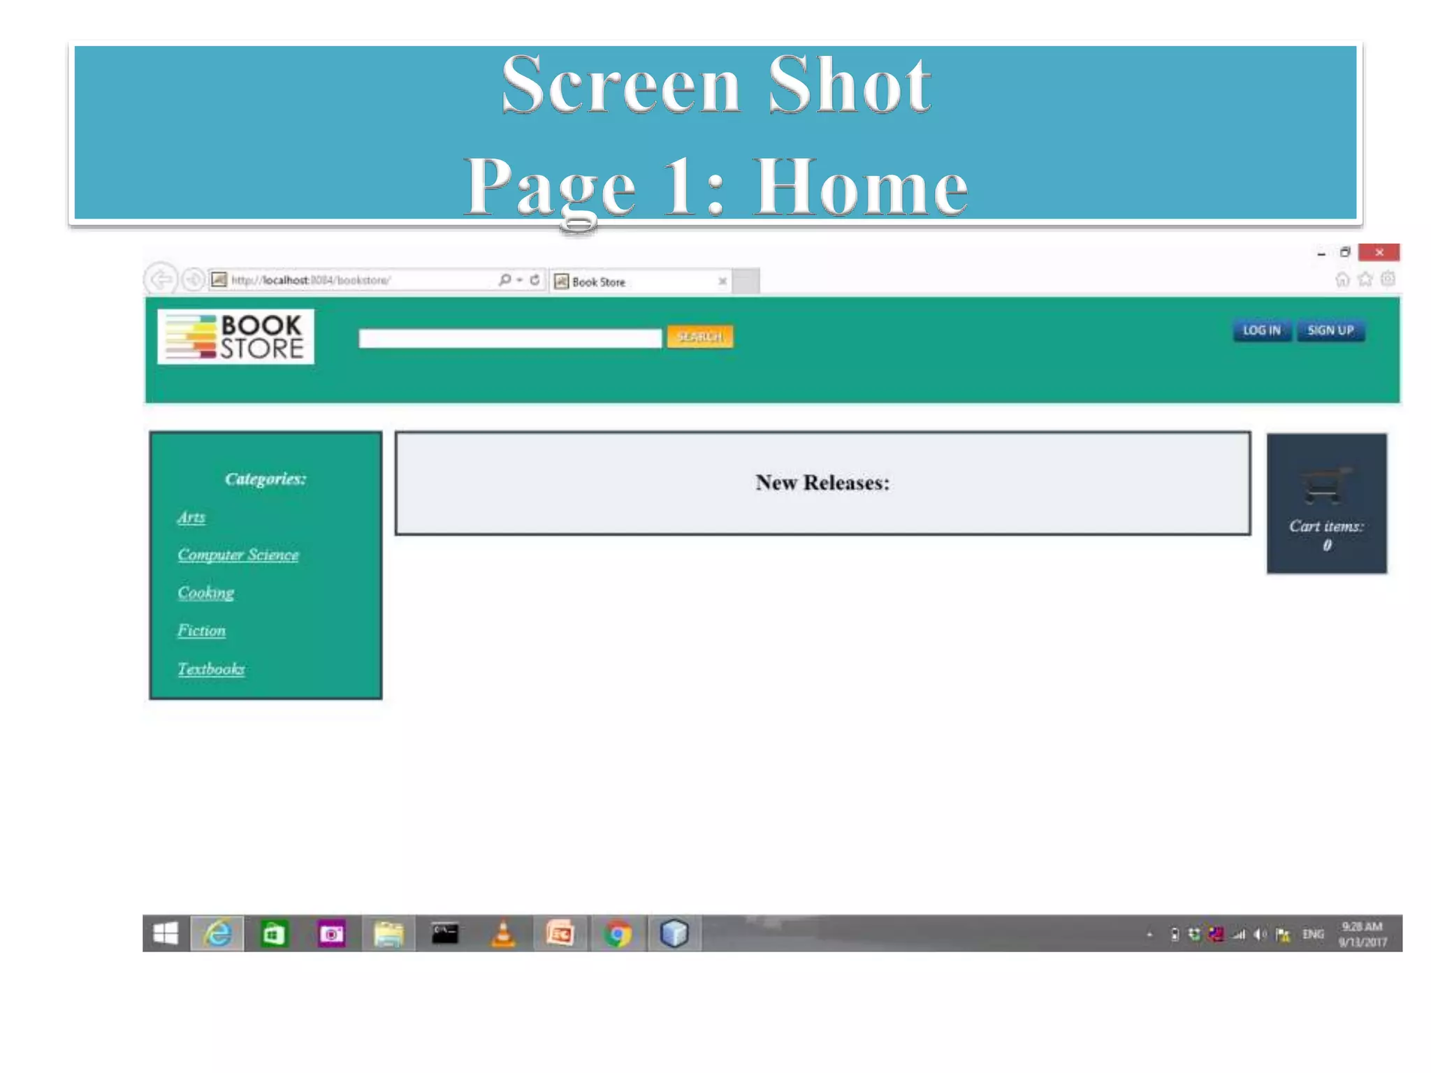Click the browser forward arrow button
The width and height of the screenshot is (1431, 1073).
[x=193, y=280]
